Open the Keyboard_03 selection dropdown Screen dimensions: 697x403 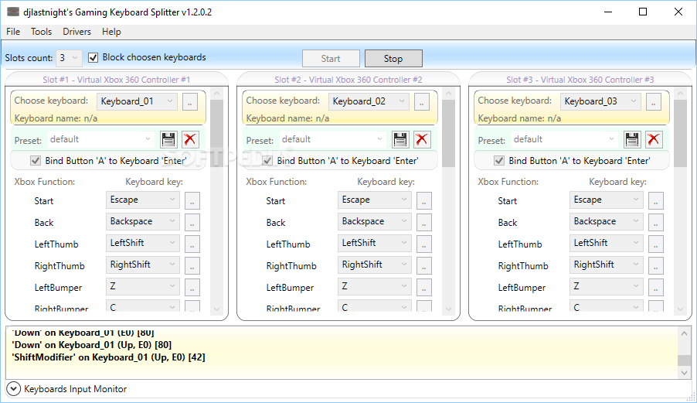point(600,101)
